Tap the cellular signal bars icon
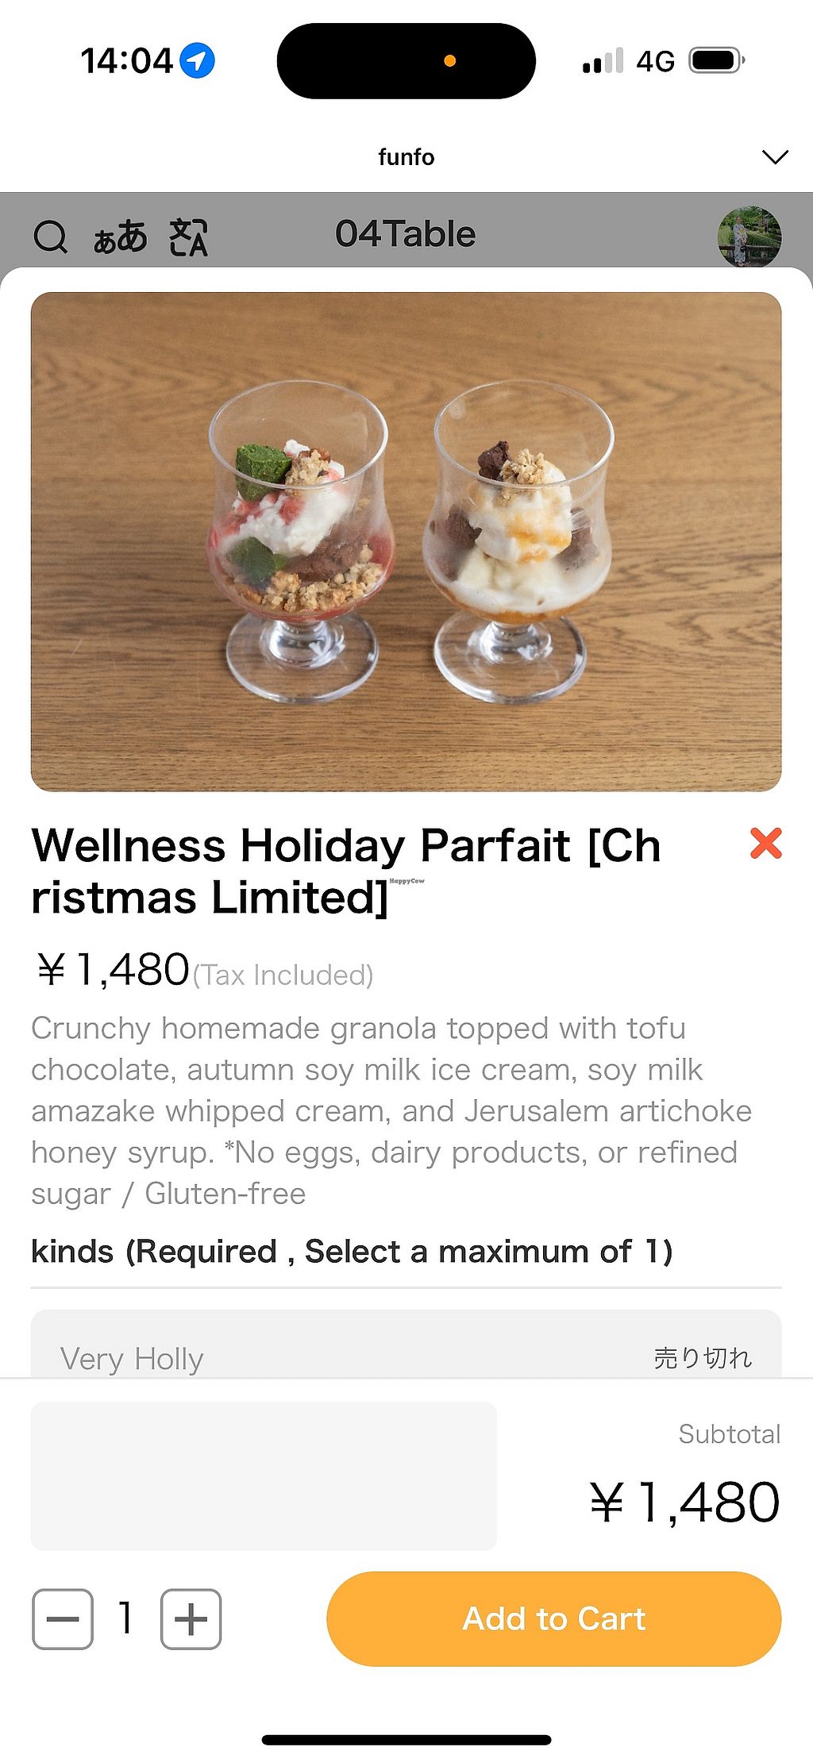The width and height of the screenshot is (813, 1762). pos(602,61)
